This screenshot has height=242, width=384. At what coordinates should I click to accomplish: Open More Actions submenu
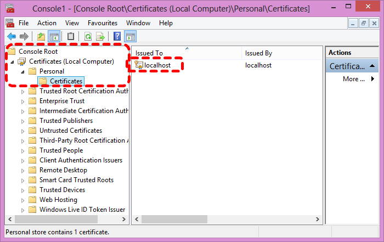359,79
